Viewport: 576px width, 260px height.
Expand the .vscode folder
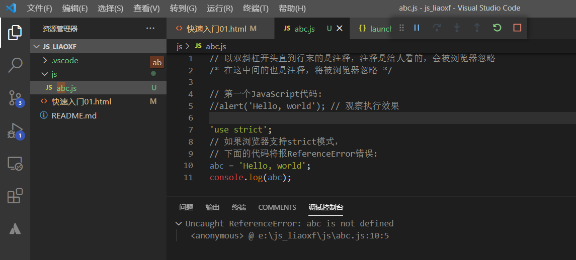click(64, 61)
